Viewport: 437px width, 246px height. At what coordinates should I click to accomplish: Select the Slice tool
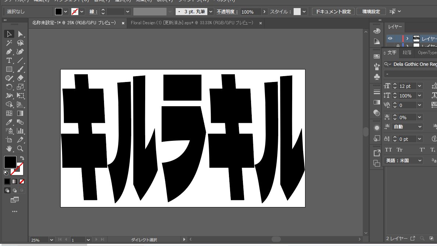point(20,140)
